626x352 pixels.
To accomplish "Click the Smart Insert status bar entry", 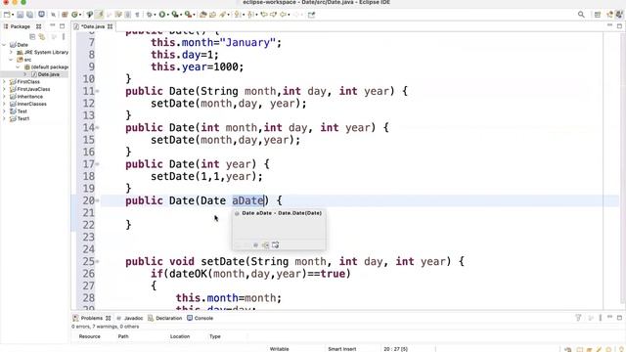I will [342, 349].
